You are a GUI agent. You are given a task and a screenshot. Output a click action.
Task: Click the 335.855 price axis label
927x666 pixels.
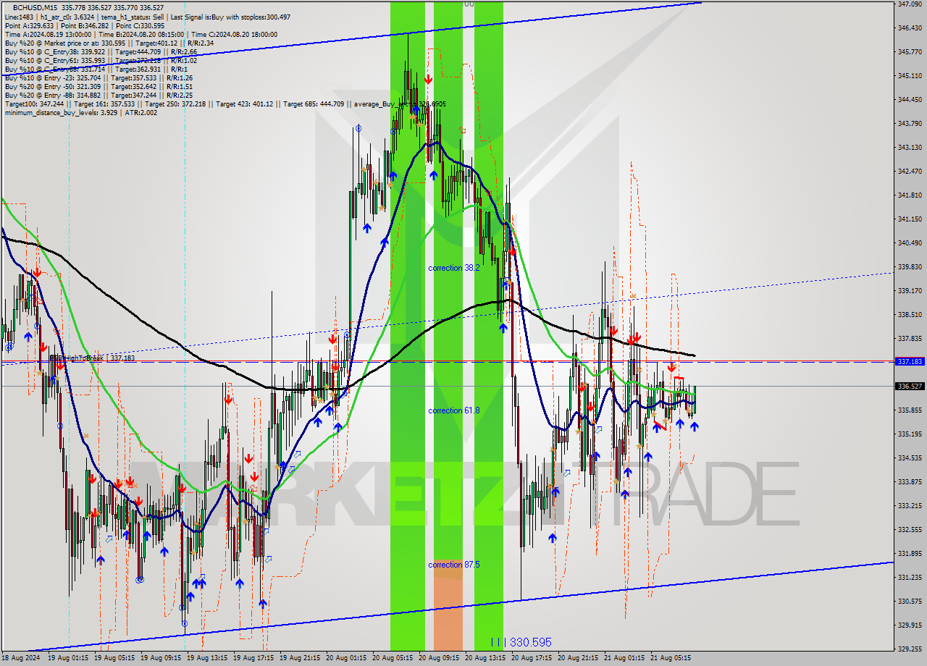point(910,410)
